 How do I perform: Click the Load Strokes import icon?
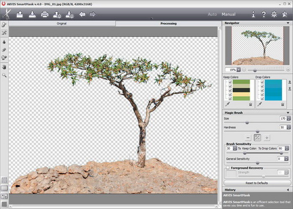(57, 14)
